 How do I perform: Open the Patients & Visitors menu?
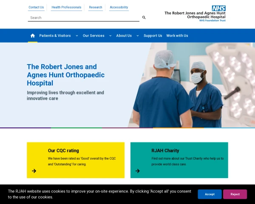click(x=55, y=36)
